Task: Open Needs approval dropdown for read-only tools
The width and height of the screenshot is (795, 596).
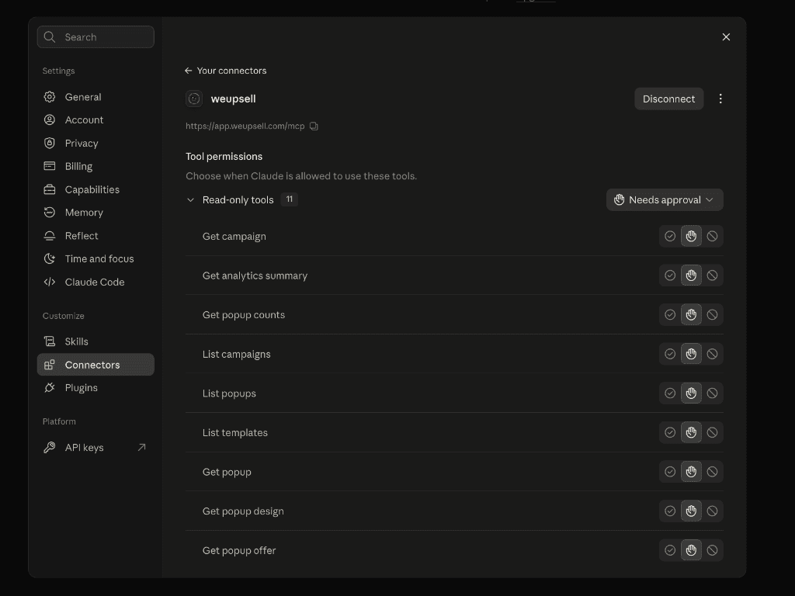Action: pyautogui.click(x=665, y=199)
